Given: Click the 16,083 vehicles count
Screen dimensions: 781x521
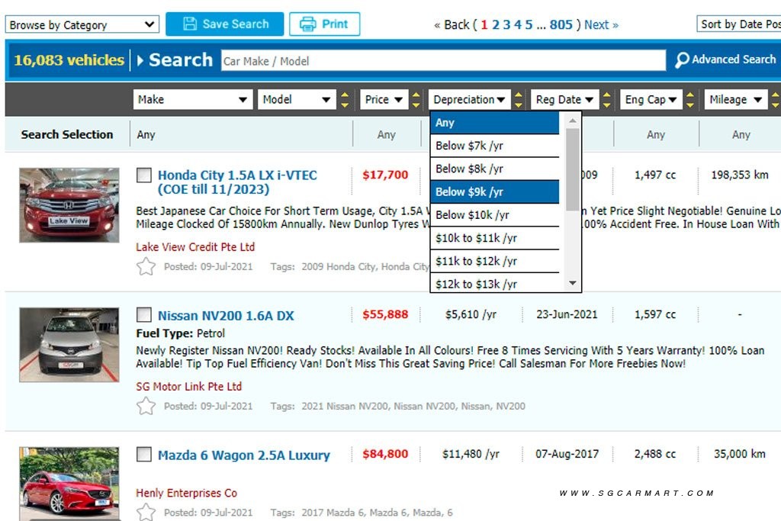Looking at the screenshot, I should (x=69, y=60).
